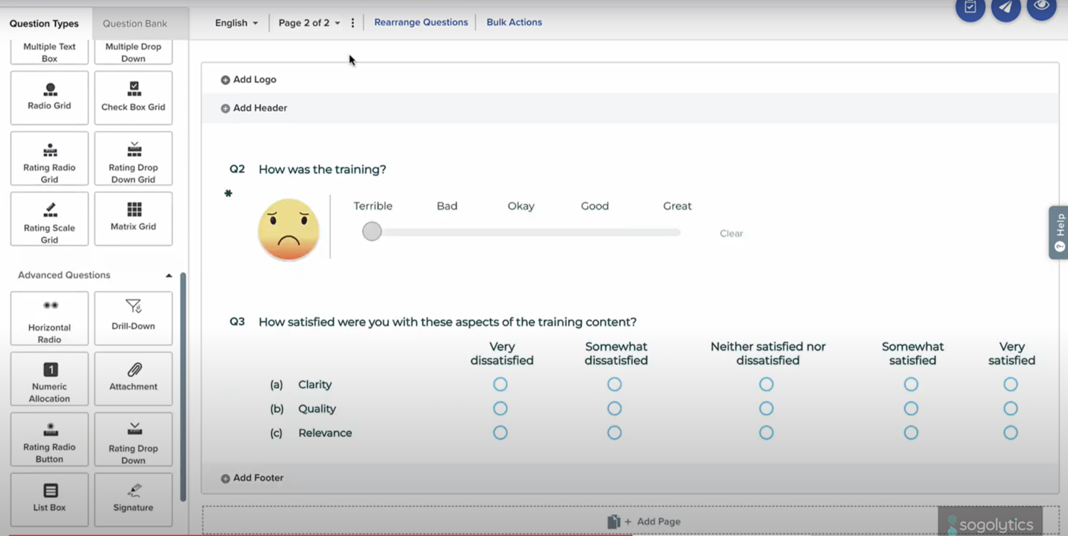Viewport: 1068px width, 536px height.
Task: Add a List Box question
Action: click(x=49, y=499)
